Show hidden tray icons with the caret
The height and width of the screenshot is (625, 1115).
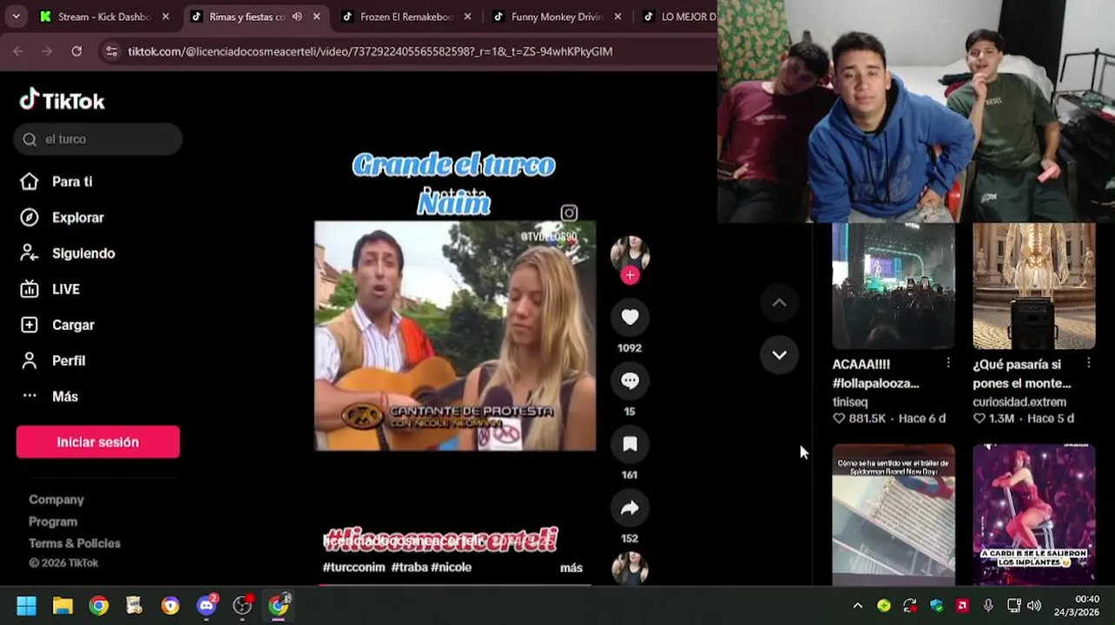858,606
